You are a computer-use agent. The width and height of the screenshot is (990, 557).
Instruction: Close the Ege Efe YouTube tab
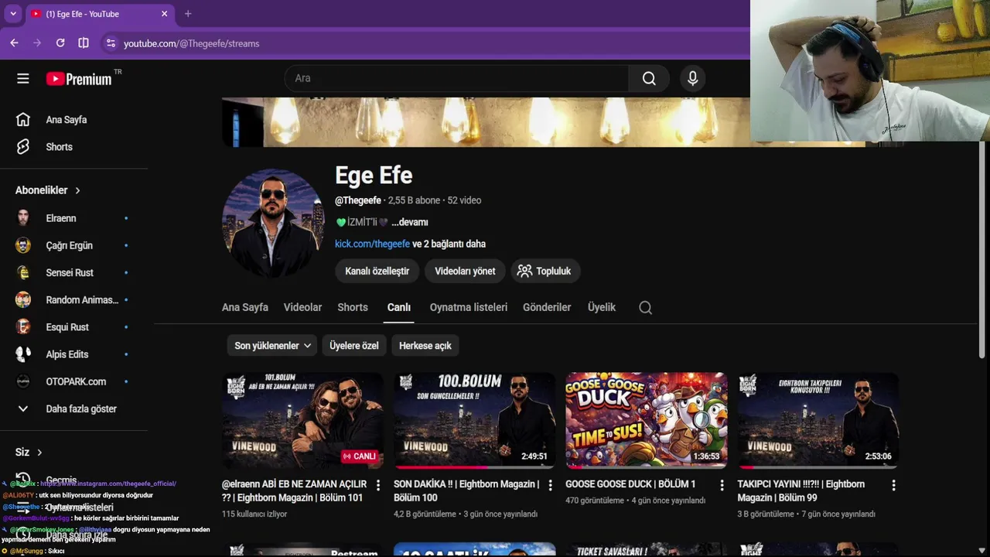click(164, 14)
